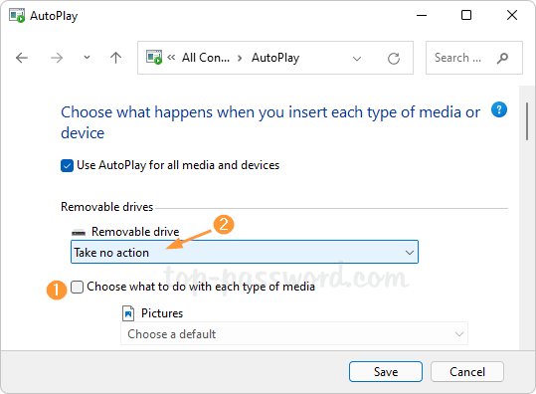Go up one level with the up arrow

116,58
